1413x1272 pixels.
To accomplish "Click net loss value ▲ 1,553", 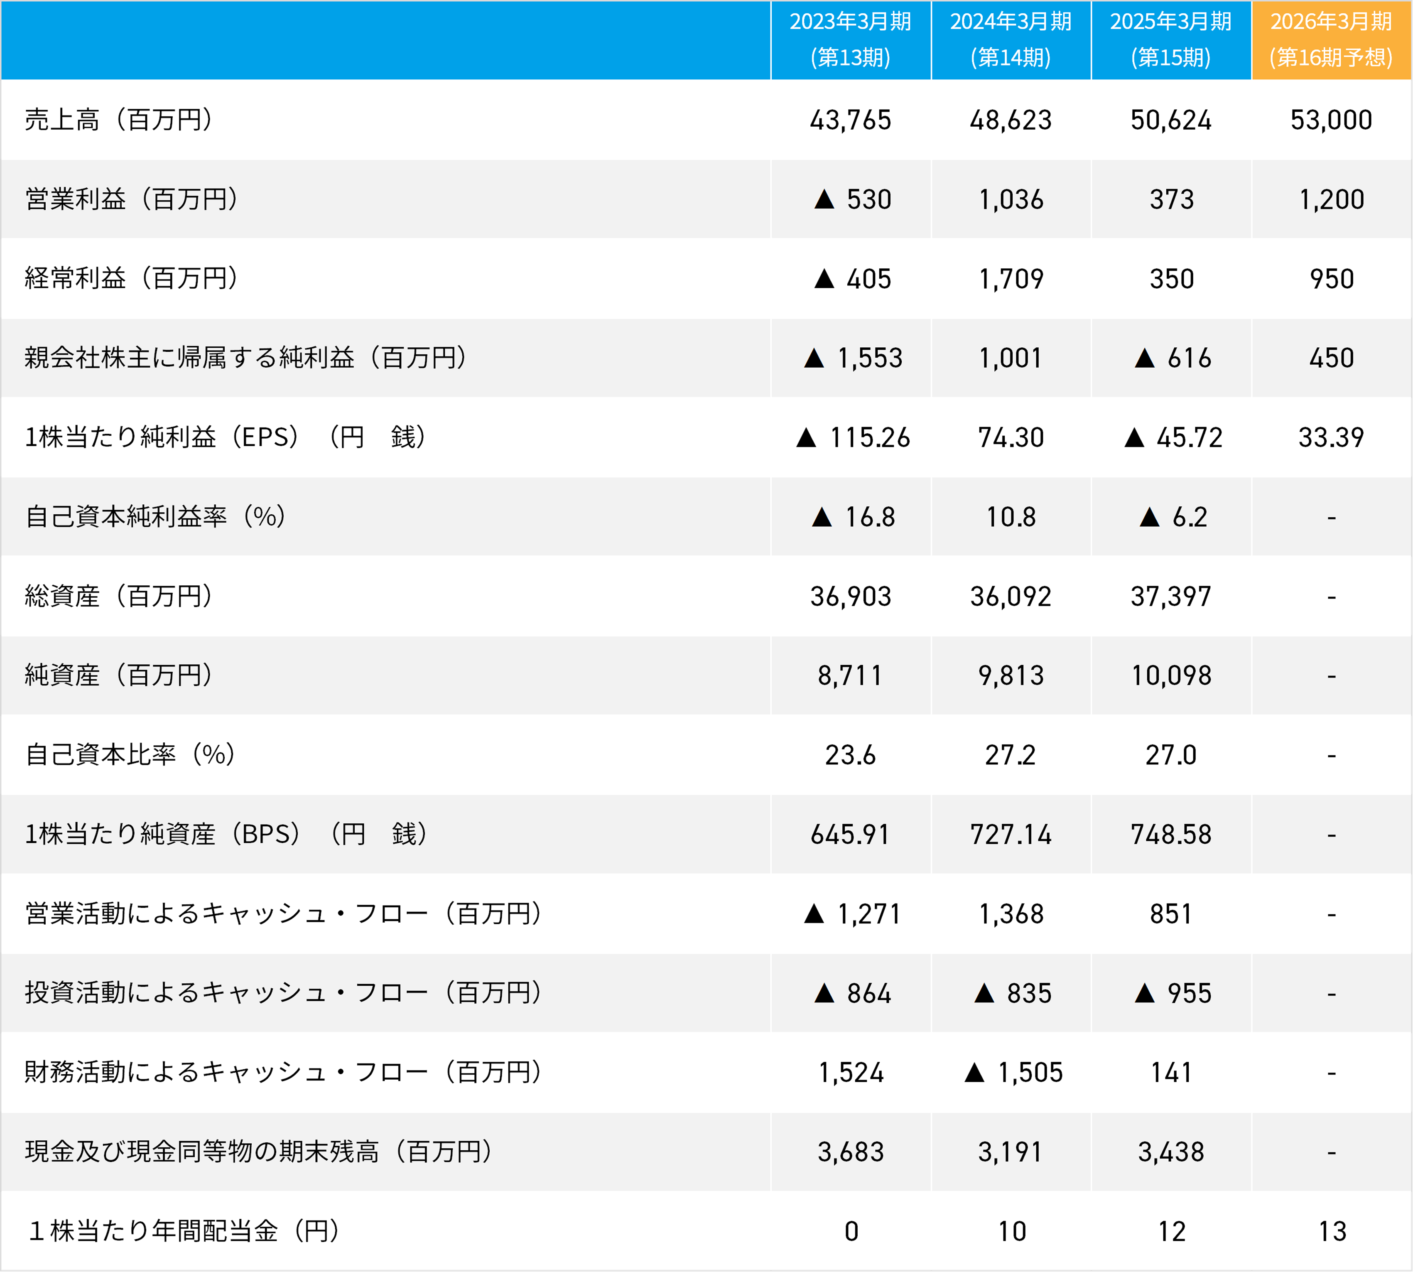I will click(x=853, y=359).
